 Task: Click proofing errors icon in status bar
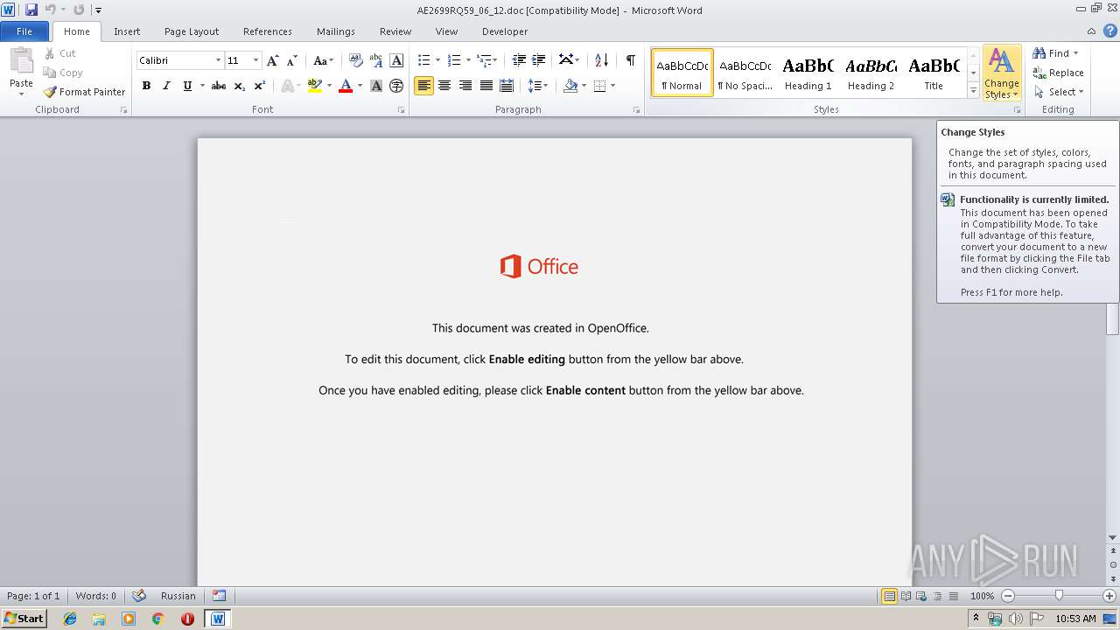138,596
